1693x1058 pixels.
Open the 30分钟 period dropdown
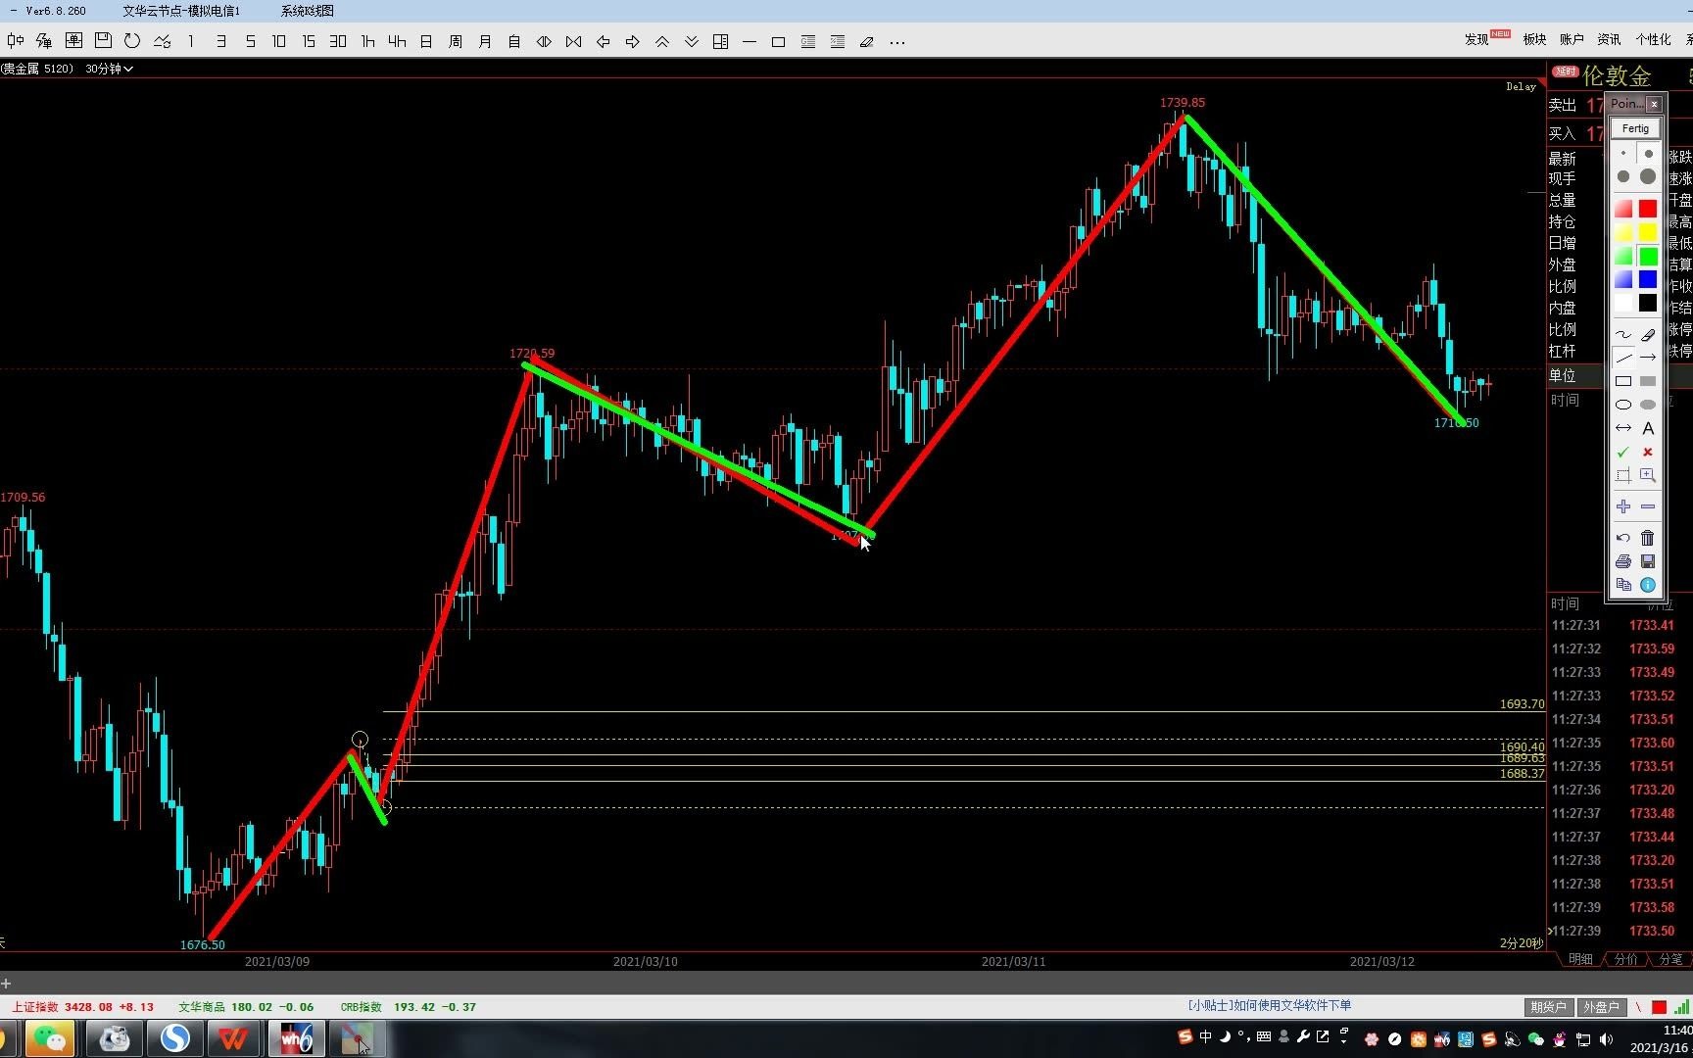pyautogui.click(x=109, y=69)
